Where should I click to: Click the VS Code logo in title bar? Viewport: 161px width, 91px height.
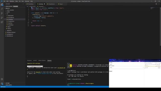click(x=2, y=1)
